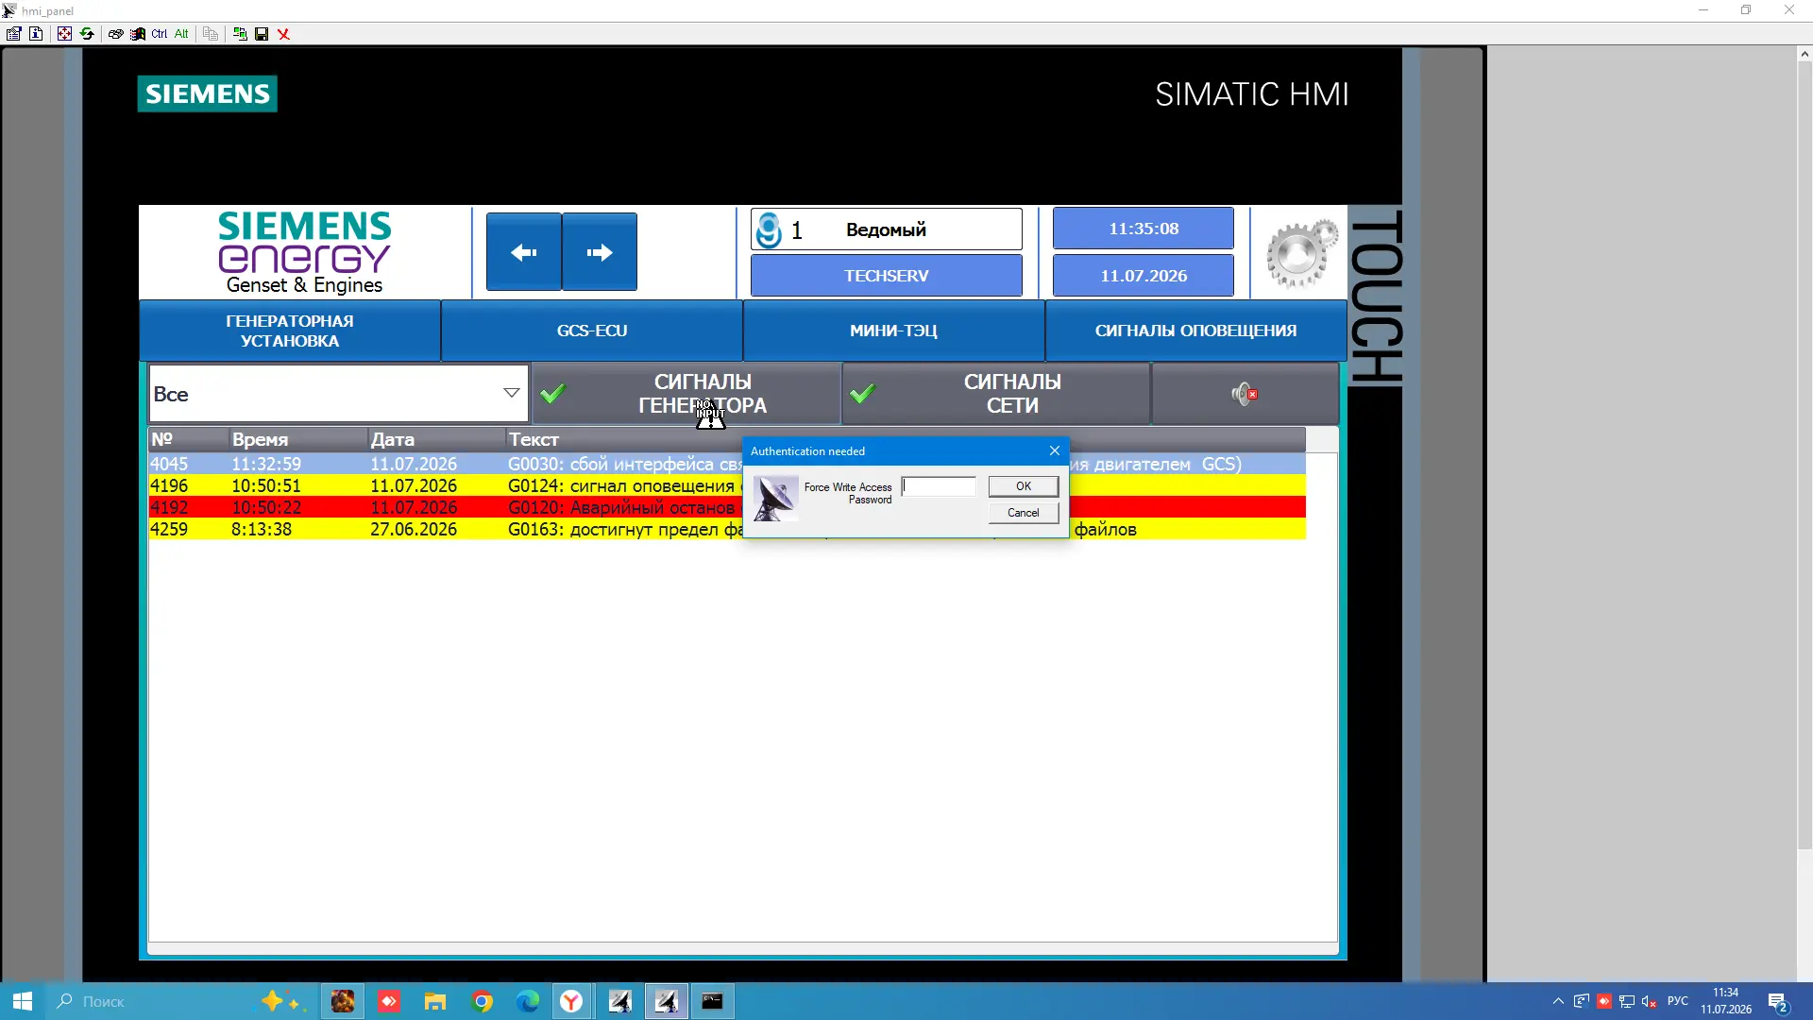Select alarm row 4045 G0030
This screenshot has height=1020, width=1813.
727,464
